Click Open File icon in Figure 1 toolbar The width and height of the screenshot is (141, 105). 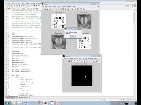coord(45,9)
